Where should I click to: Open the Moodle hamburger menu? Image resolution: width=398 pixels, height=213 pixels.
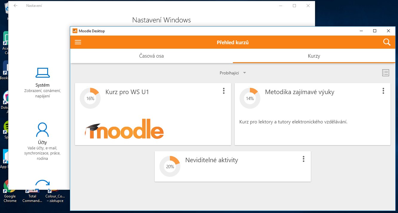(78, 42)
